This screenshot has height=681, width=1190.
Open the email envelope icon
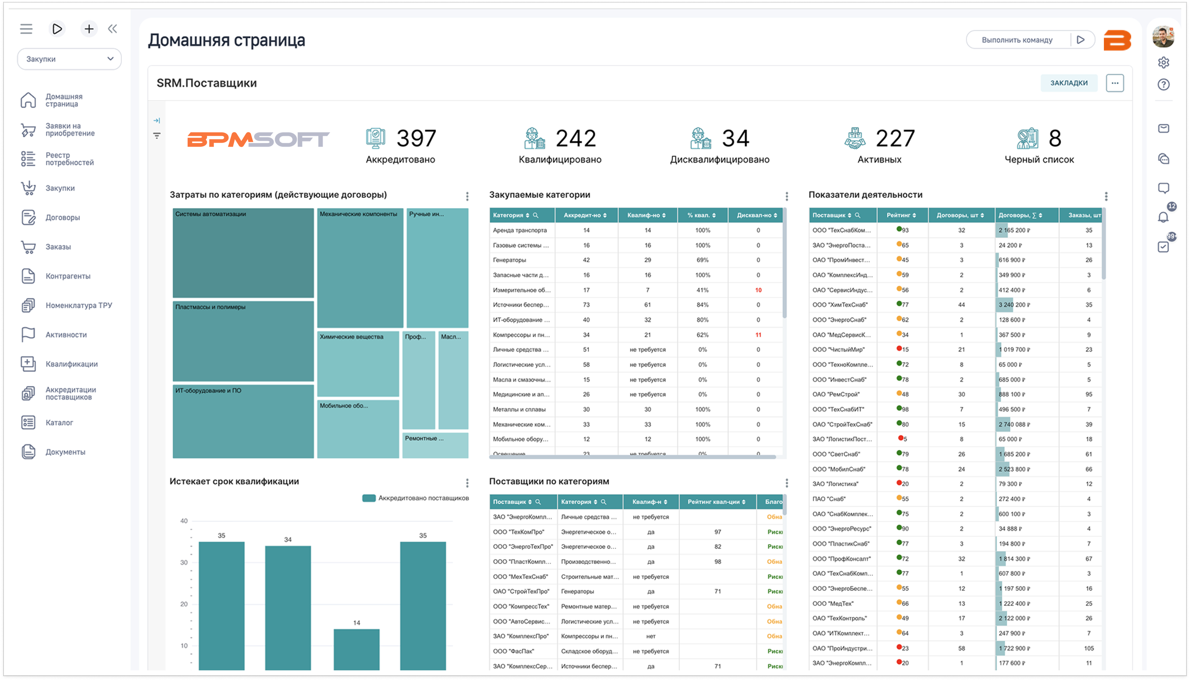pyautogui.click(x=1164, y=128)
